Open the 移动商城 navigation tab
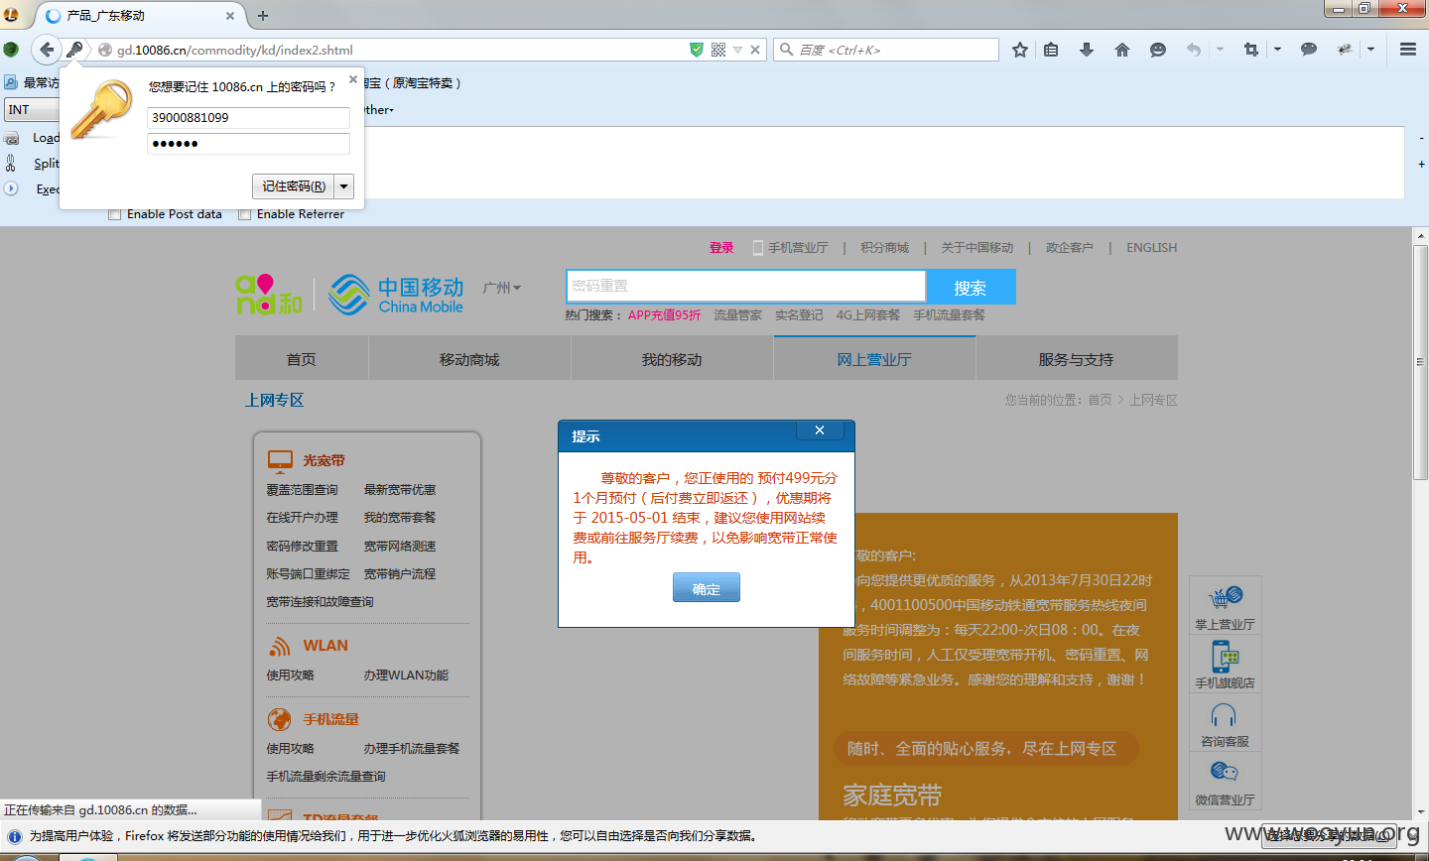Viewport: 1429px width, 861px height. pos(469,359)
